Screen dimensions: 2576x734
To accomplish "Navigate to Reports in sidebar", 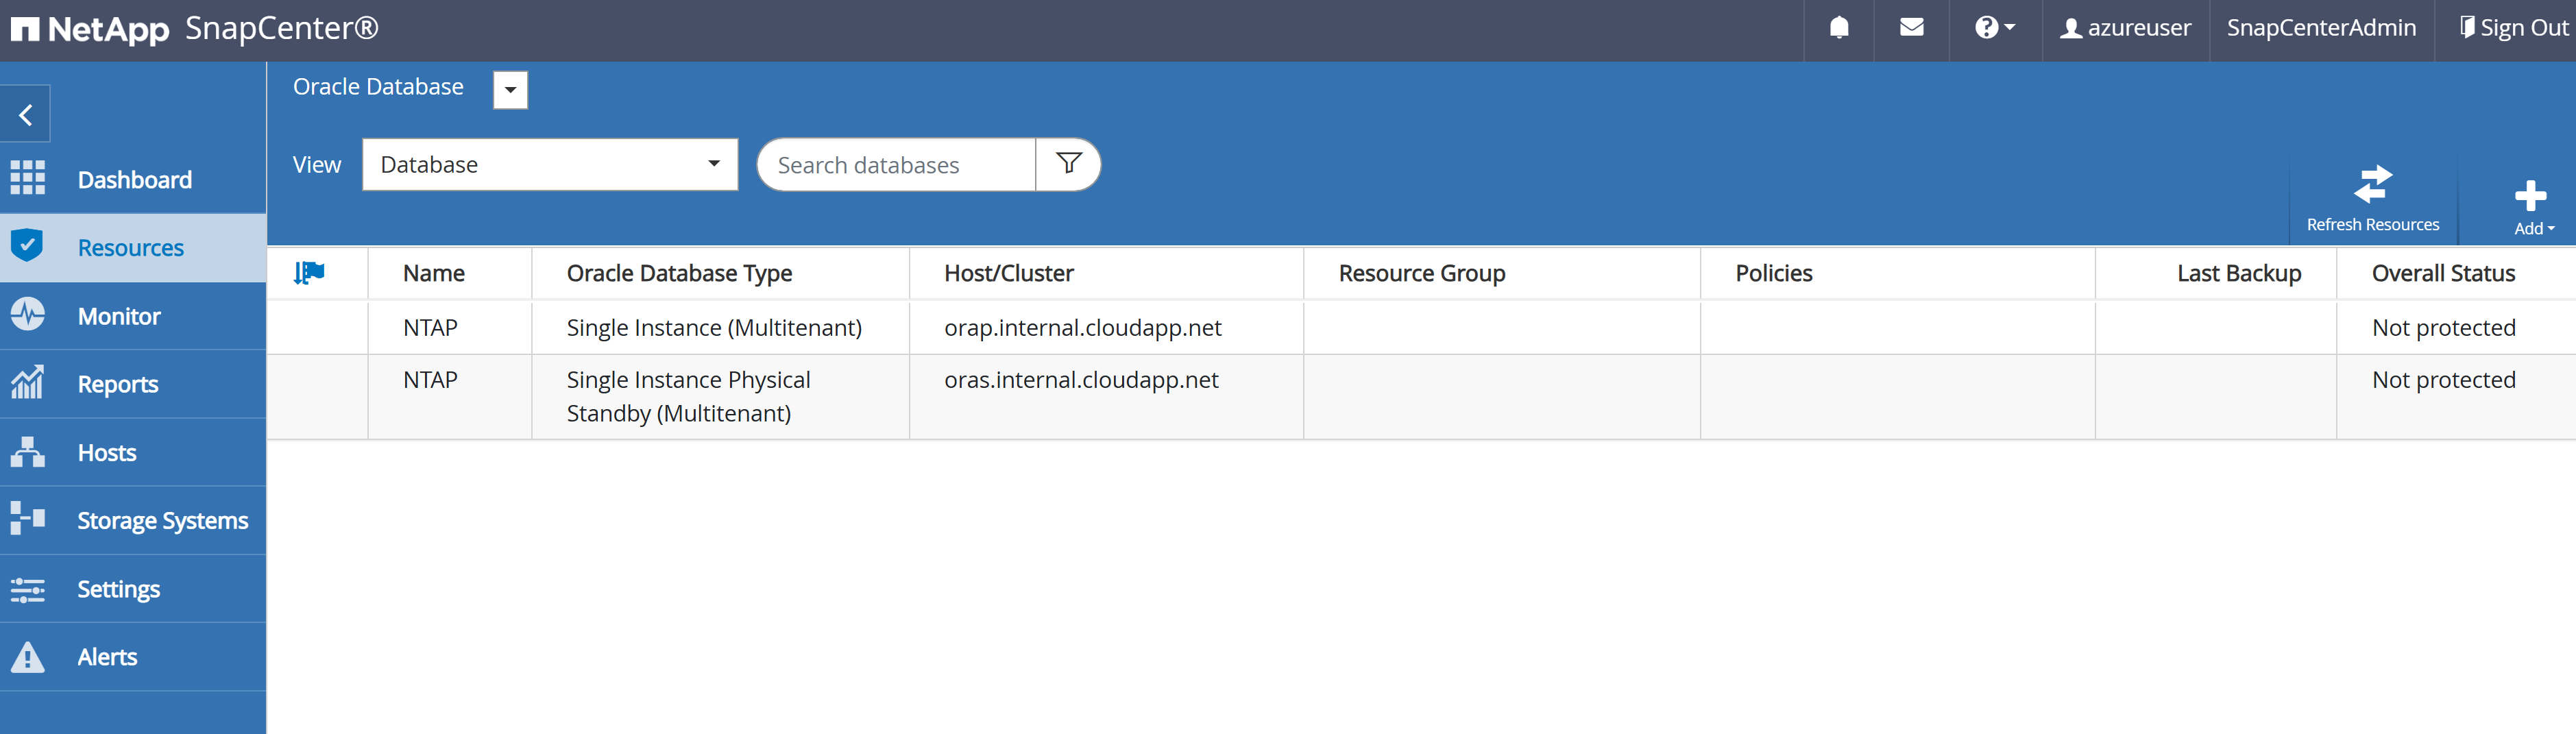I will (118, 384).
